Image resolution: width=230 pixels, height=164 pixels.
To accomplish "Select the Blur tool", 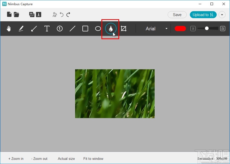I will pyautogui.click(x=111, y=29).
